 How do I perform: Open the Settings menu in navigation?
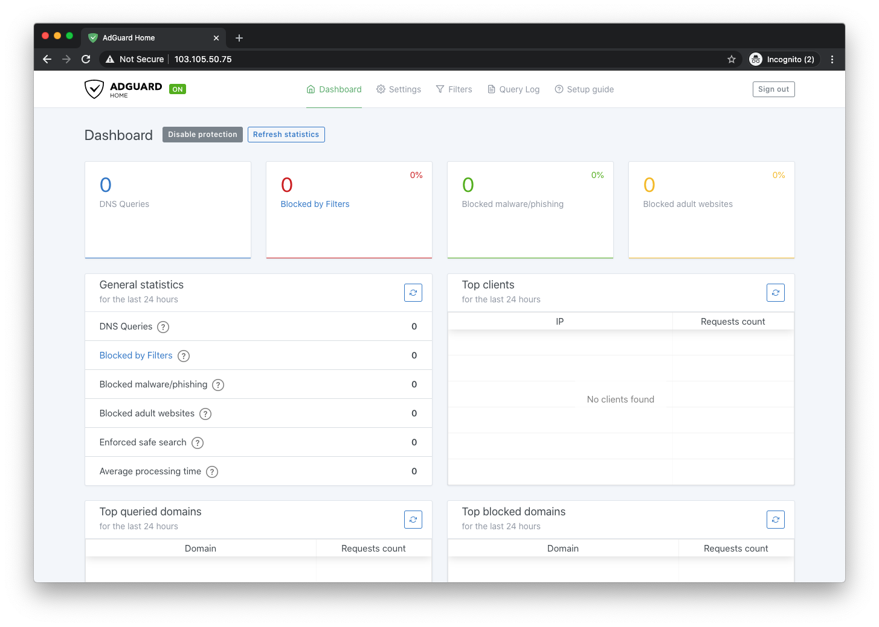pos(399,89)
